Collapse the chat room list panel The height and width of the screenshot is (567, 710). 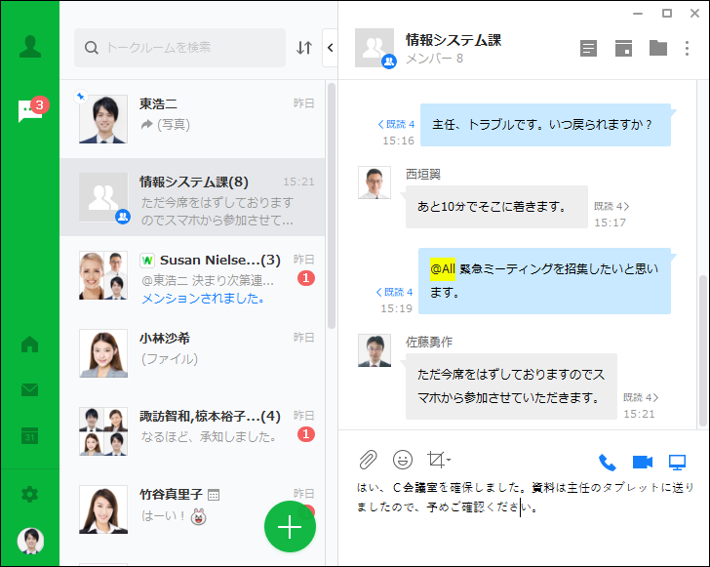tap(330, 48)
